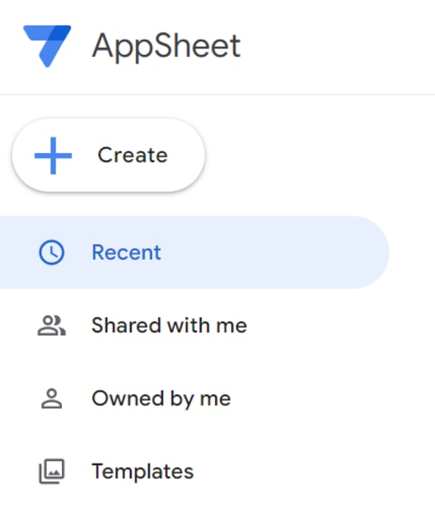
Task: Click the AppSheet logo icon
Action: tap(47, 46)
